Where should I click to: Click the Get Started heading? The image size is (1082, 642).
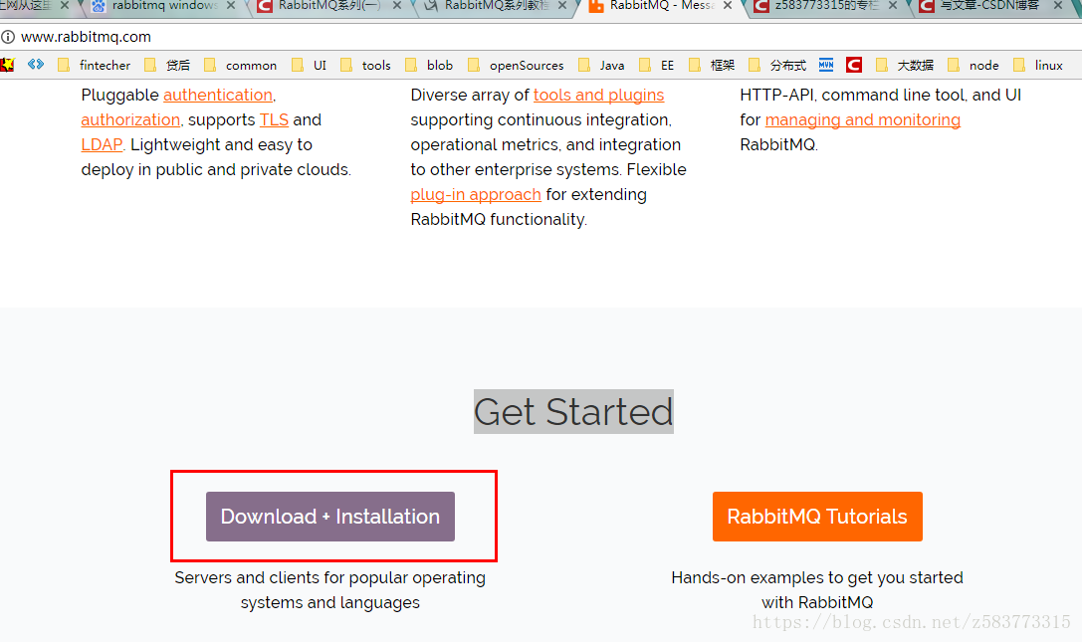tap(573, 412)
